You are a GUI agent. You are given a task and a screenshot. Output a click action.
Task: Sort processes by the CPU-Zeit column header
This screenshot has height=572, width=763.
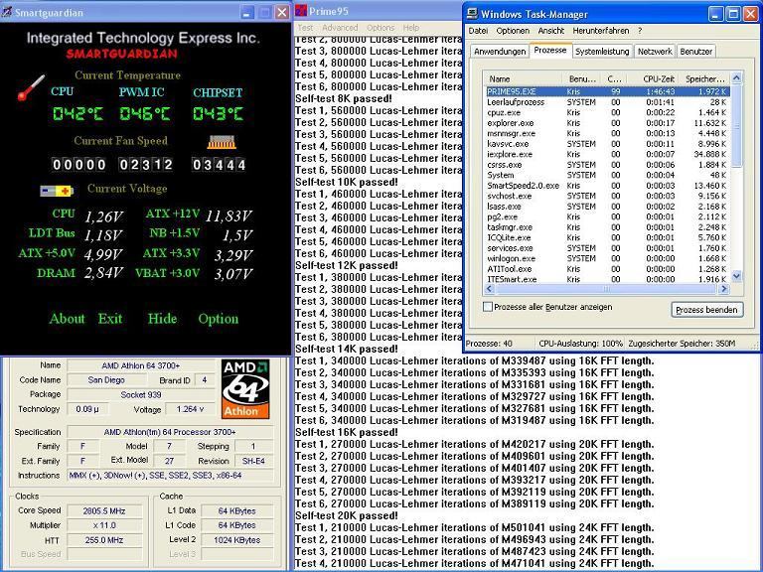click(x=653, y=78)
